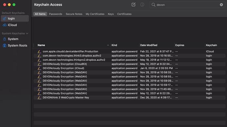Switch to the Passwords tab
Image resolution: width=227 pixels, height=127 pixels.
[56, 14]
